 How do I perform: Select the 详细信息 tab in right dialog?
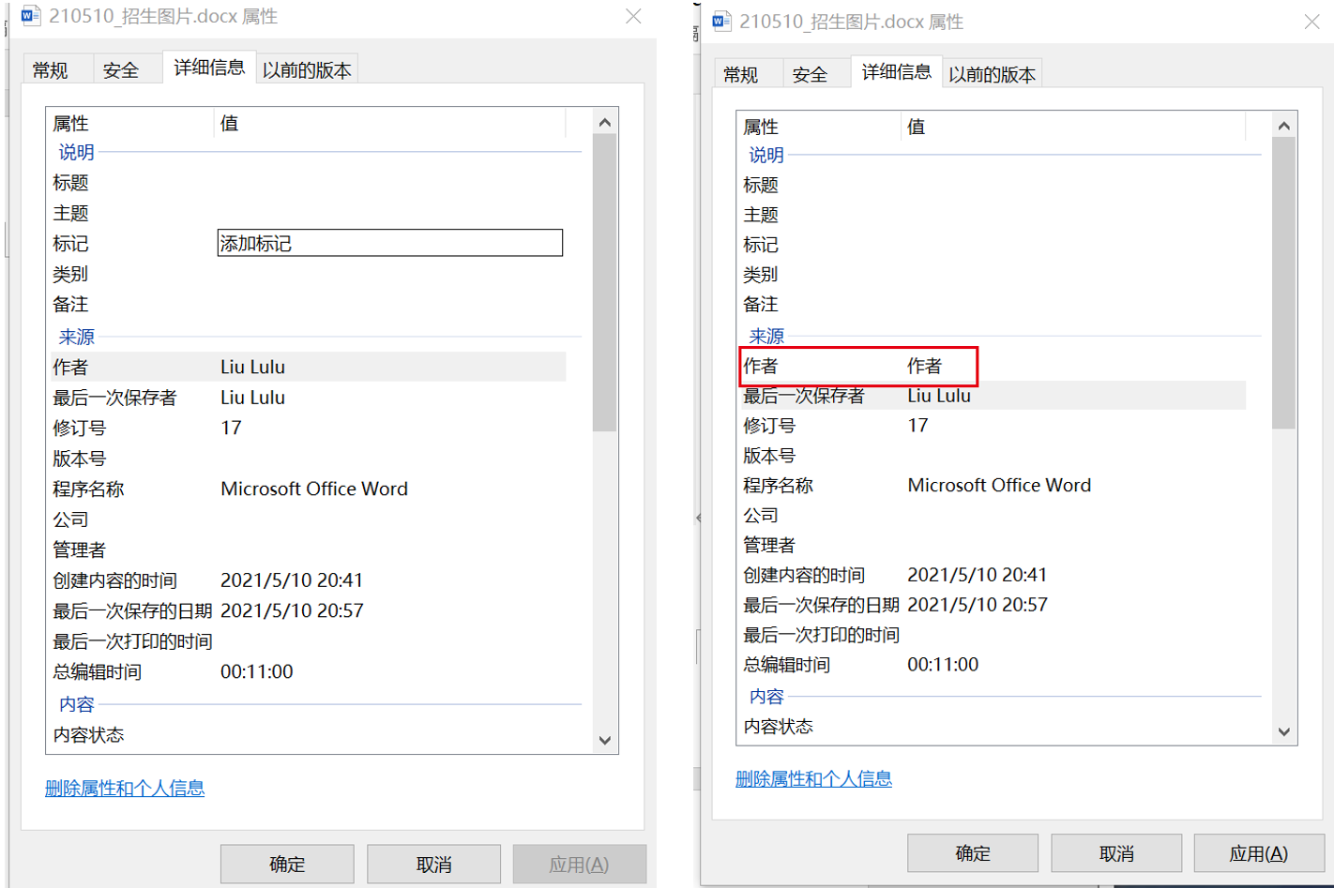pyautogui.click(x=896, y=72)
